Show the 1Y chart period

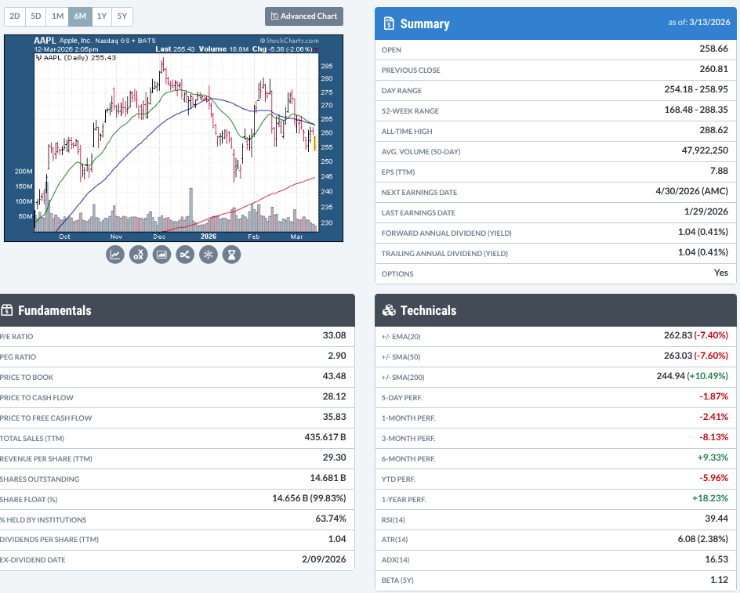point(102,16)
